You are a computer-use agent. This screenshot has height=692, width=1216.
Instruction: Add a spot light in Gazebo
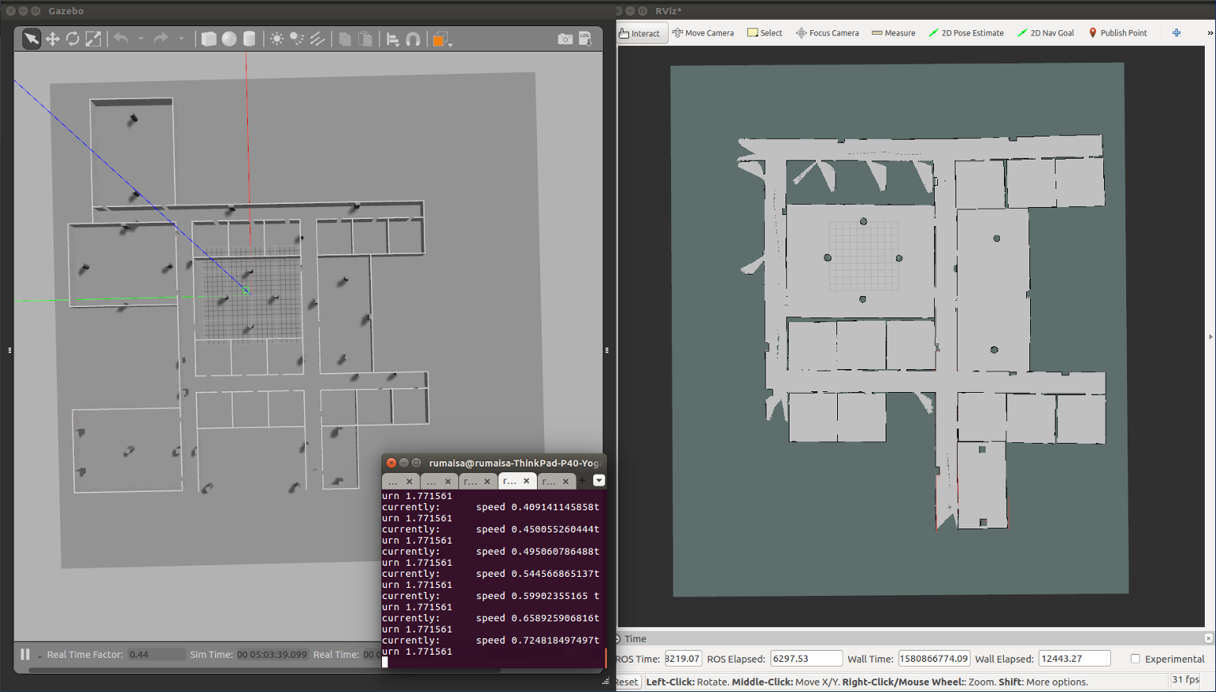click(296, 39)
